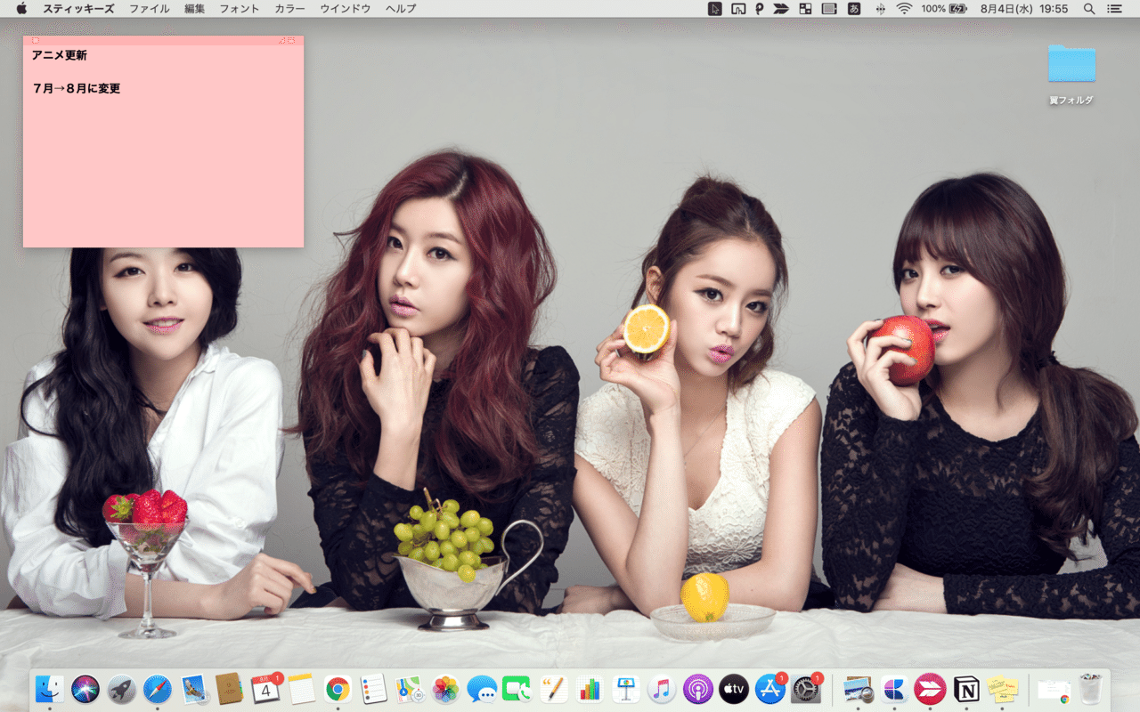Viewport: 1140px width, 712px height.
Task: Open the 翼フォルダ desktop folder
Action: click(1071, 74)
